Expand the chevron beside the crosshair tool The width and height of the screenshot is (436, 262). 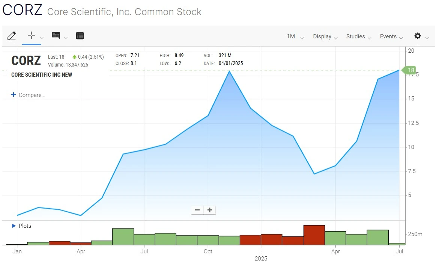[42, 38]
